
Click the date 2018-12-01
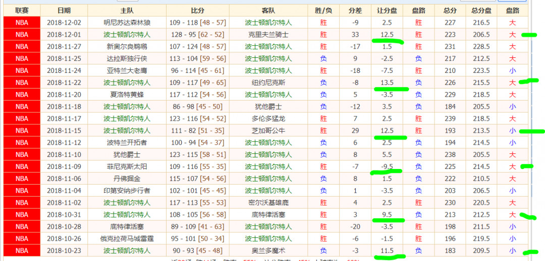[x=64, y=35]
